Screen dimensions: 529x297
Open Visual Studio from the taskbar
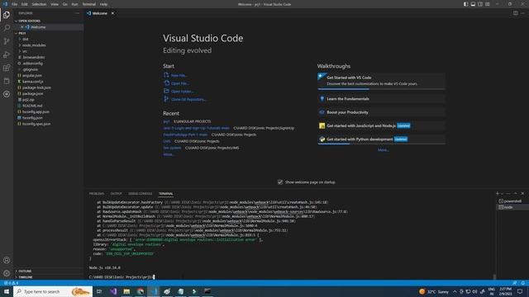pos(113,291)
